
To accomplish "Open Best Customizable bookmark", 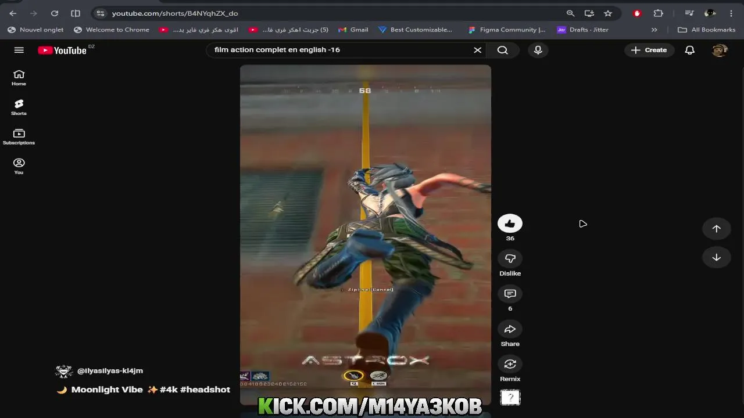I will click(x=415, y=30).
